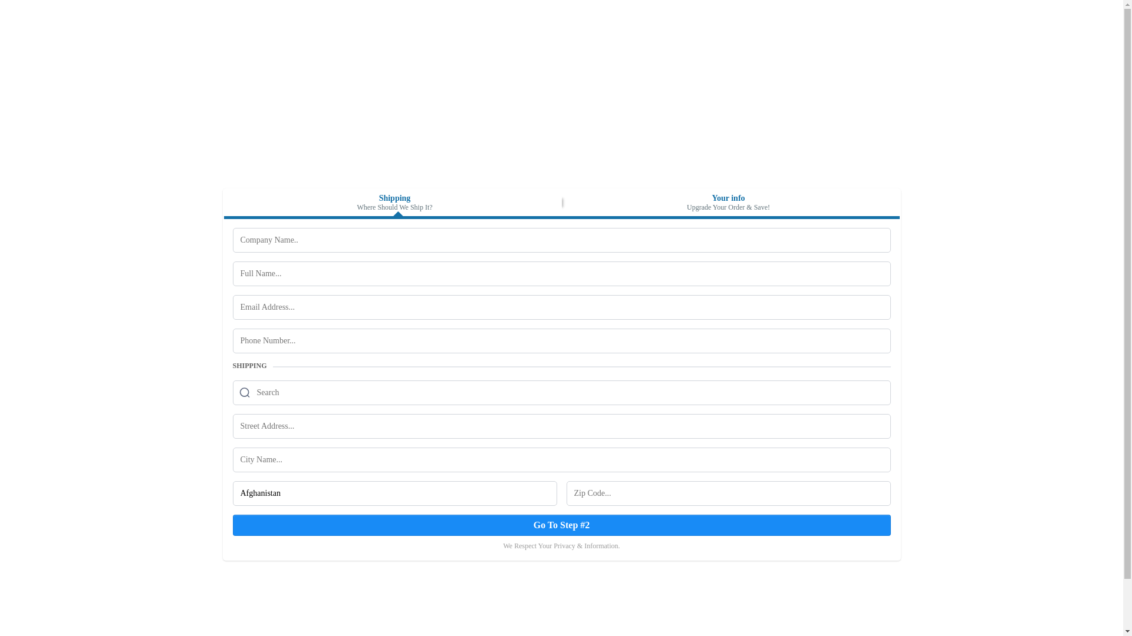
Task: Select the shipping Search address field
Action: 561,393
